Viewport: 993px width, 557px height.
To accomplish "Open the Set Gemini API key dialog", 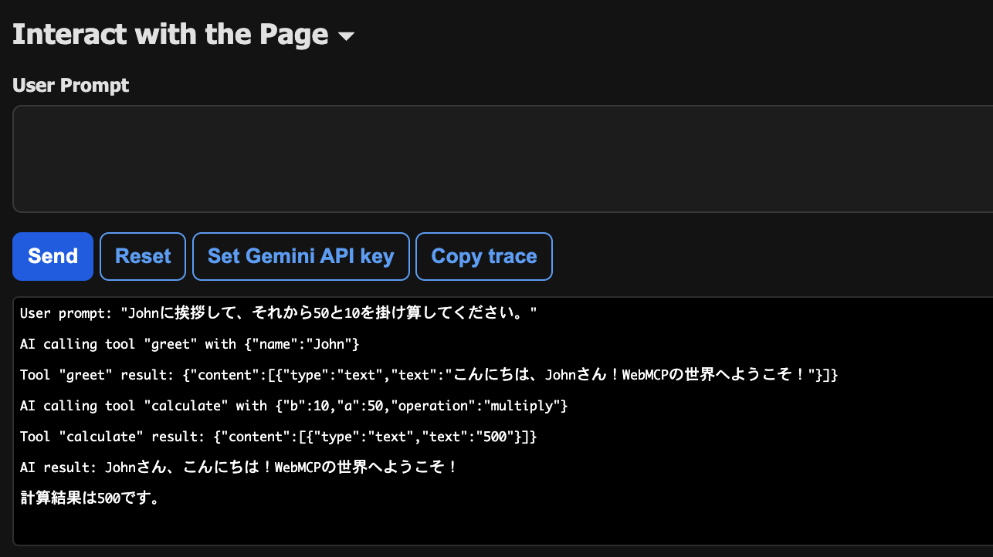I will tap(300, 256).
